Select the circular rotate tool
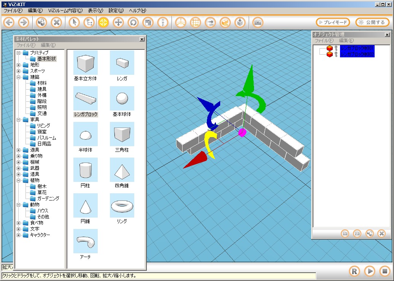The height and width of the screenshot is (281, 394). [133, 22]
